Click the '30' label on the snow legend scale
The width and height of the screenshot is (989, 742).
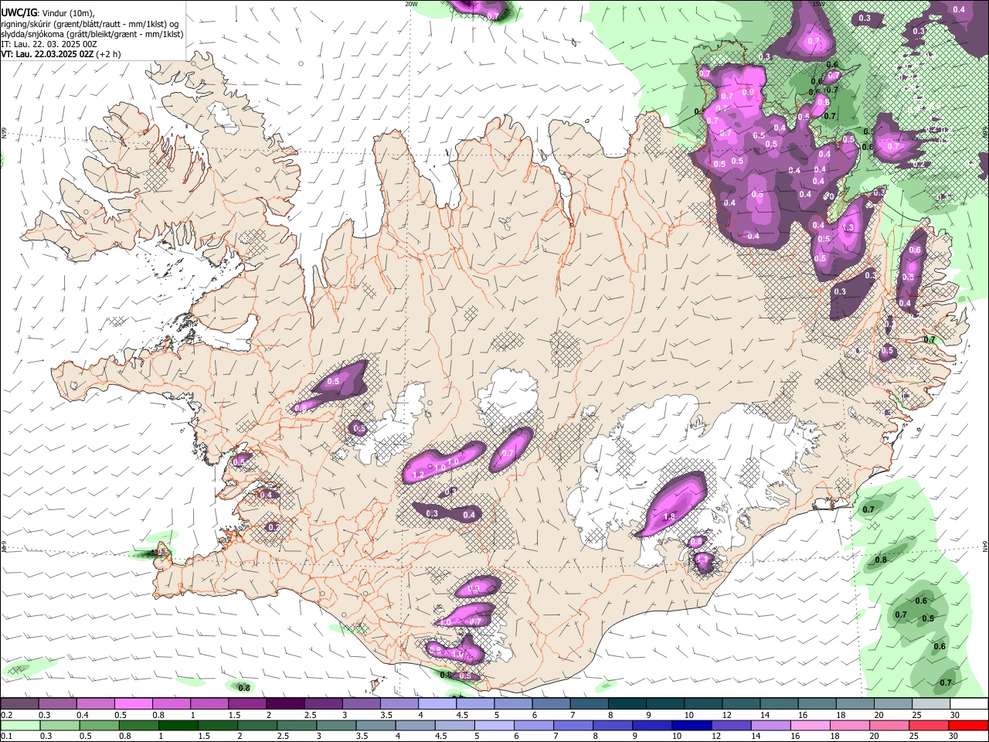pos(955,715)
